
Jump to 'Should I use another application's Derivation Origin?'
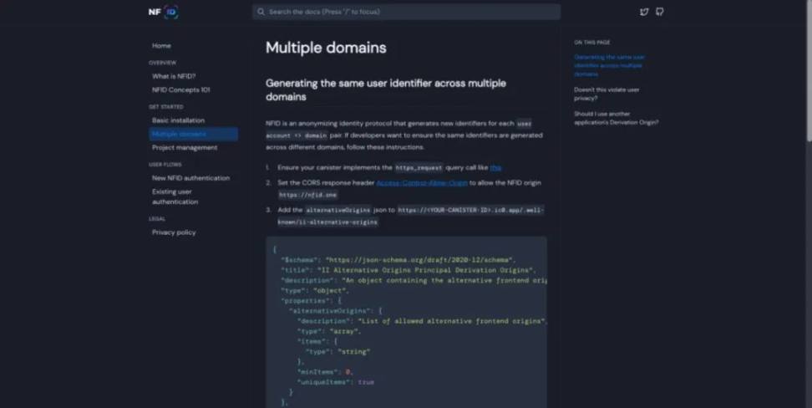coord(616,118)
